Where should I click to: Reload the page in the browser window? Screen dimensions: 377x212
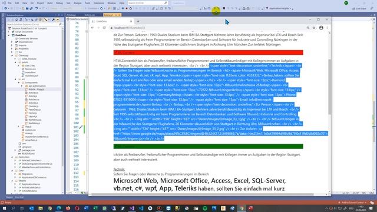[104, 28]
